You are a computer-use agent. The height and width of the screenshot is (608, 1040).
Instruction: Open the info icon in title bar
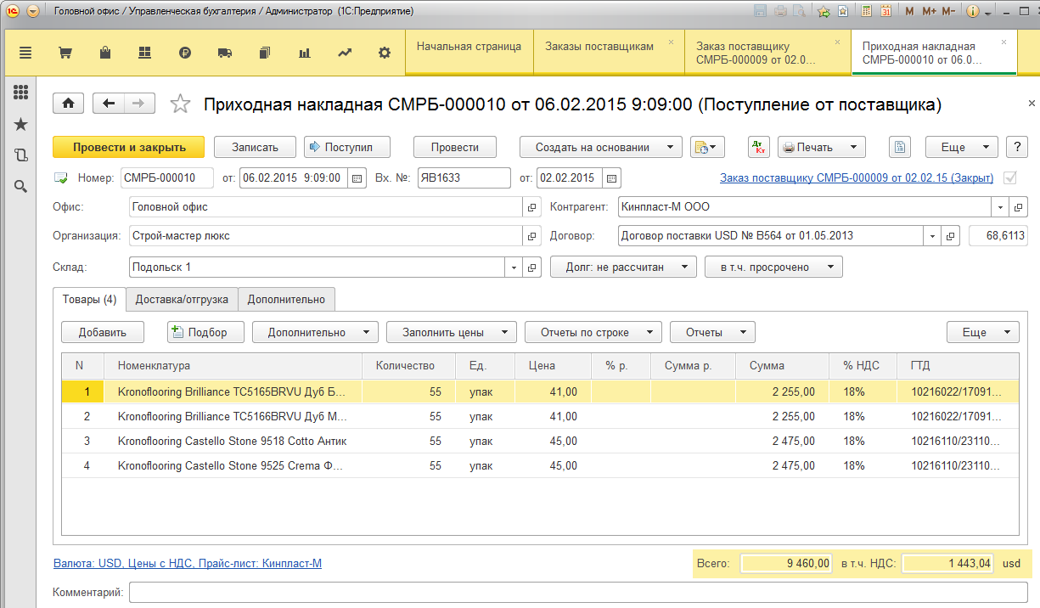(972, 12)
